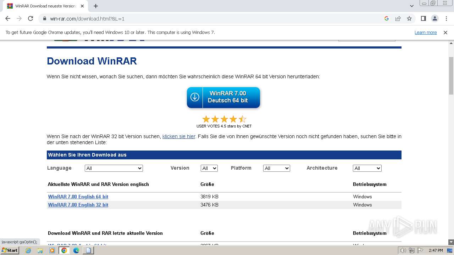Open Chrome three-dot menu
Screen dimensions: 454x255
(446, 18)
